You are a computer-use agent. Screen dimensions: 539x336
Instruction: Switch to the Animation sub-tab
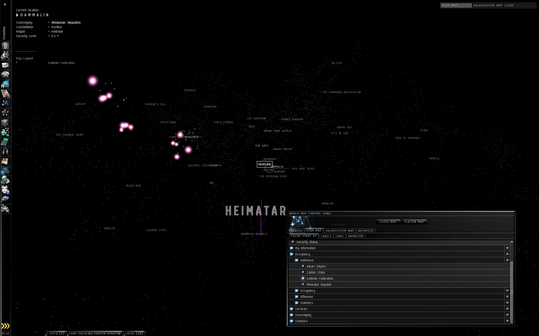[355, 236]
